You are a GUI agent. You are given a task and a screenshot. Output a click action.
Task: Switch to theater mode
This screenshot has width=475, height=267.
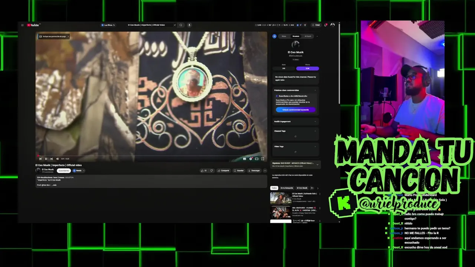tap(256, 159)
